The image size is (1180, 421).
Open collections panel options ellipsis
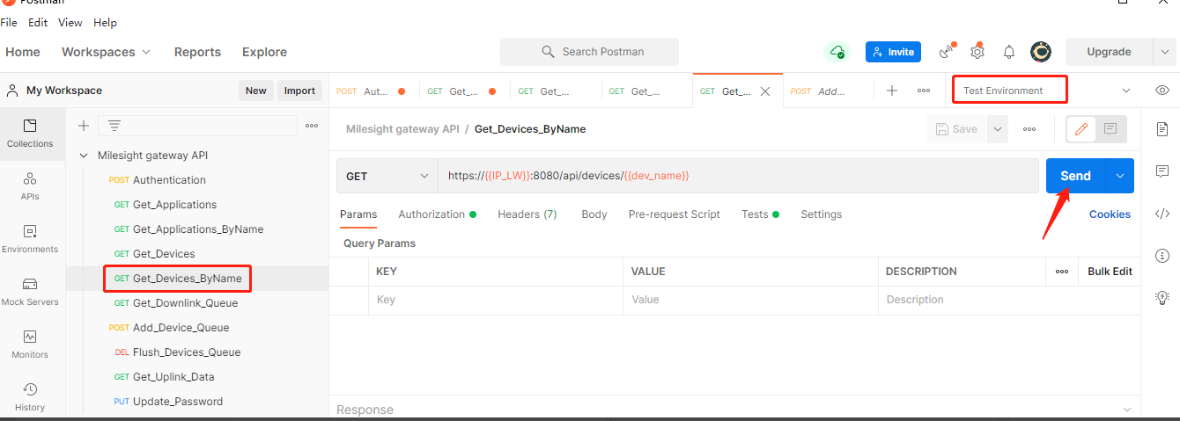(312, 126)
